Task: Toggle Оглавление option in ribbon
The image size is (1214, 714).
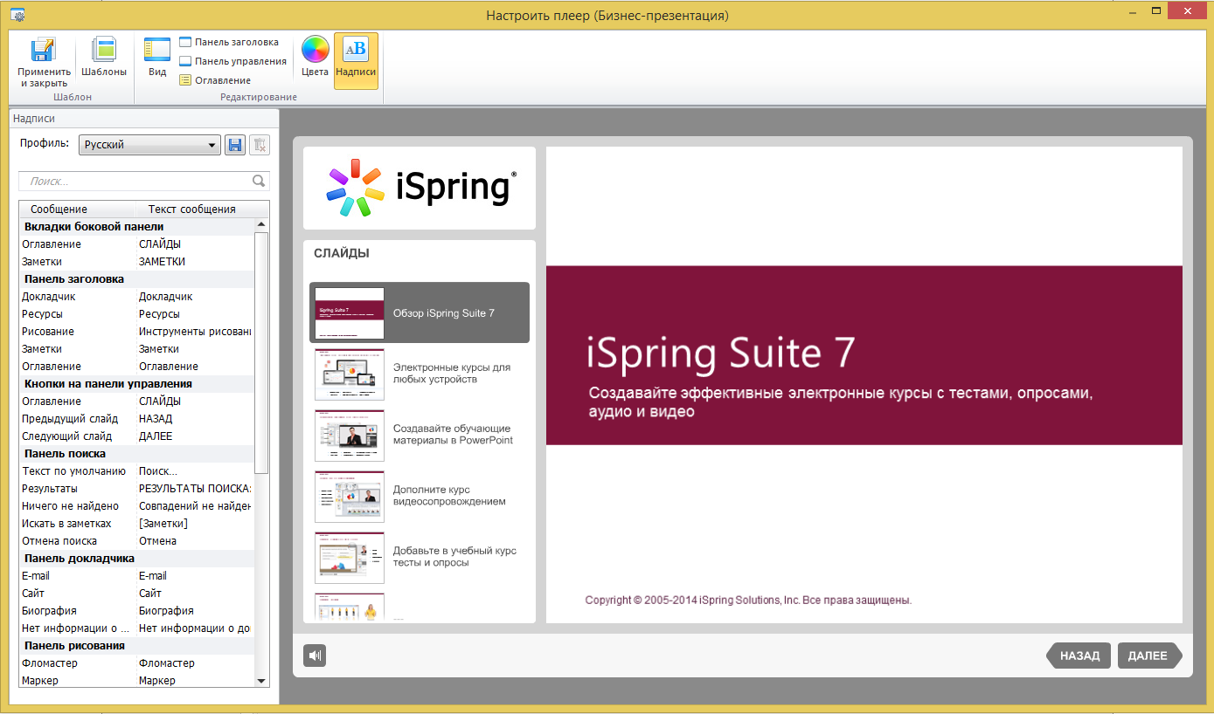Action: click(x=215, y=80)
